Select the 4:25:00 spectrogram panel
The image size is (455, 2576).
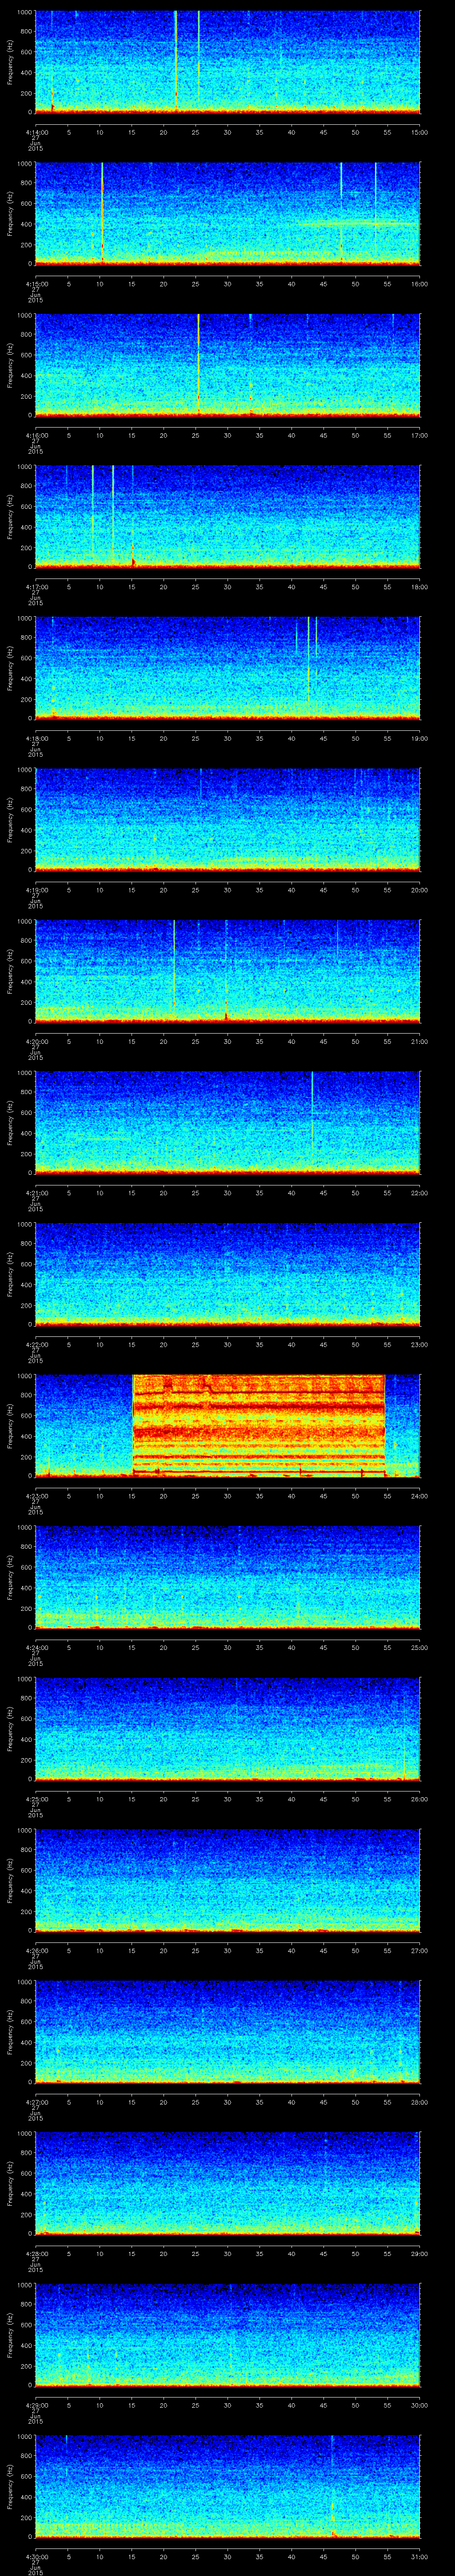[x=227, y=1728]
